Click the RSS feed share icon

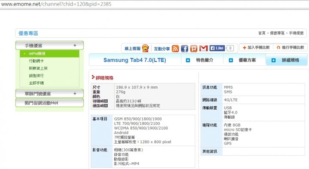coord(175,49)
